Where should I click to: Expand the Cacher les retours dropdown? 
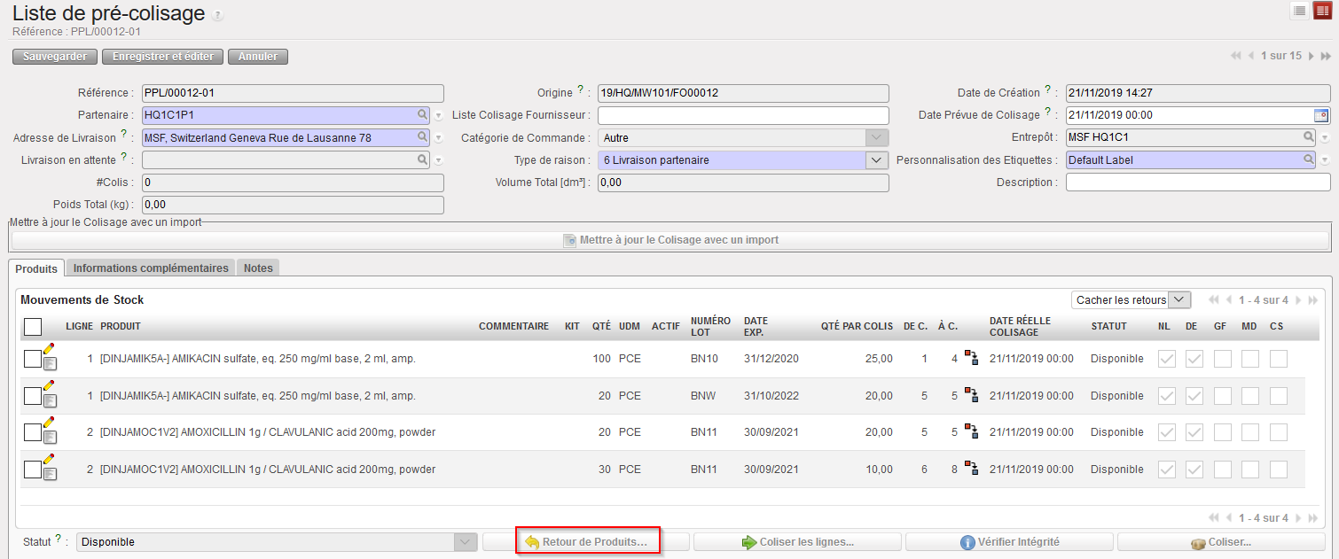pyautogui.click(x=1179, y=300)
